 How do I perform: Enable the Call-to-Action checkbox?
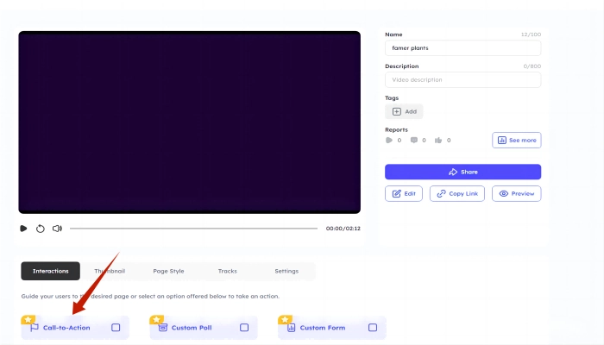click(116, 328)
